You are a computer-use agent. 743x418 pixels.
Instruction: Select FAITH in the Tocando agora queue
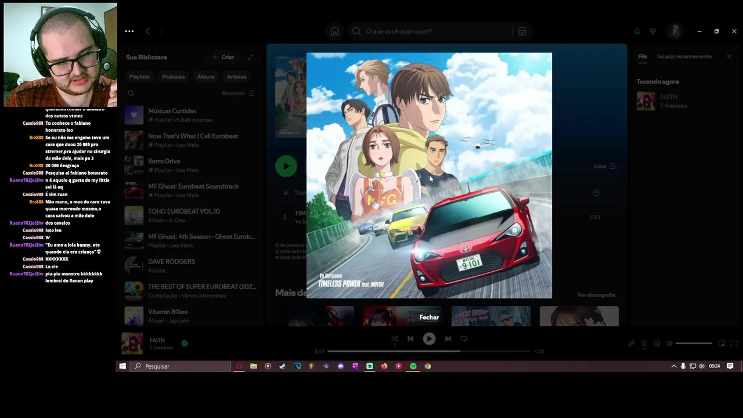[684, 101]
